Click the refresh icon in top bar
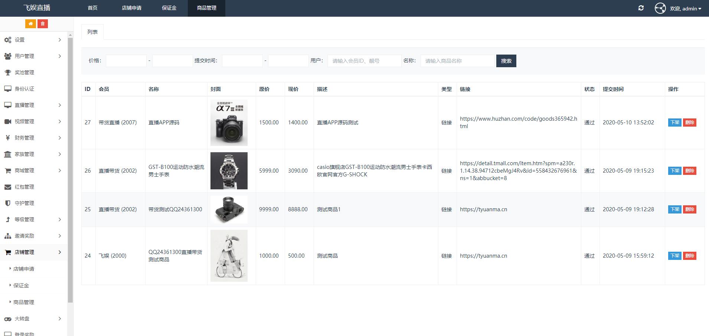The height and width of the screenshot is (336, 709). [x=641, y=8]
